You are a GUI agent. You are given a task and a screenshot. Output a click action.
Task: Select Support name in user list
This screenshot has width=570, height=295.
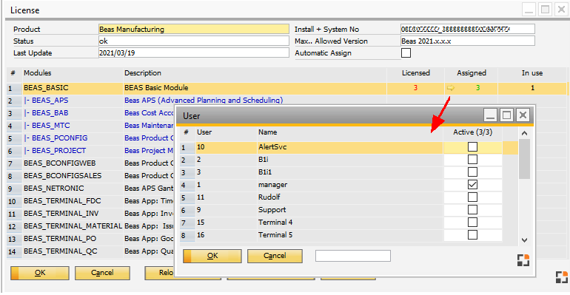(272, 210)
